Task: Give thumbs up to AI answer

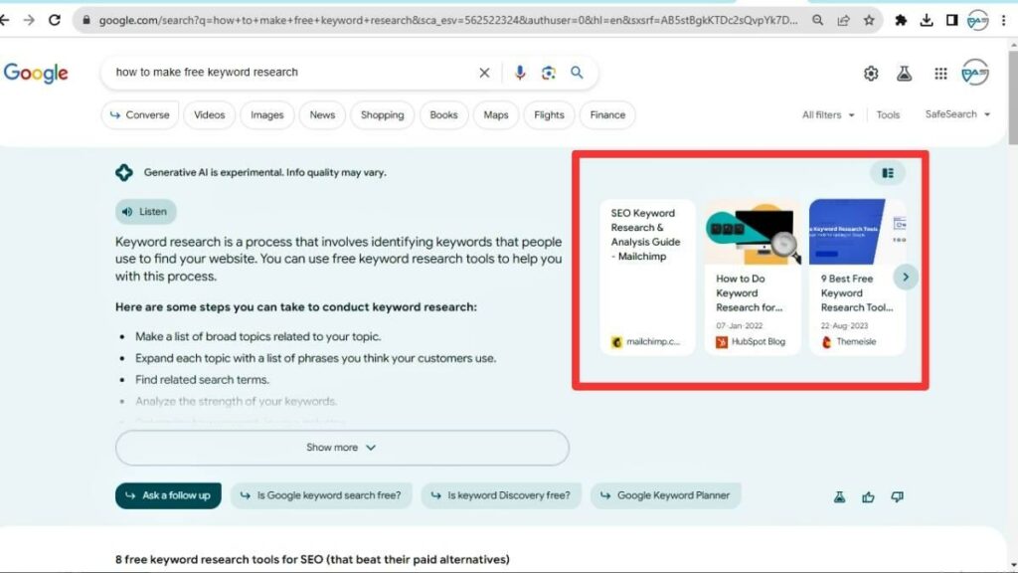Action: click(868, 497)
